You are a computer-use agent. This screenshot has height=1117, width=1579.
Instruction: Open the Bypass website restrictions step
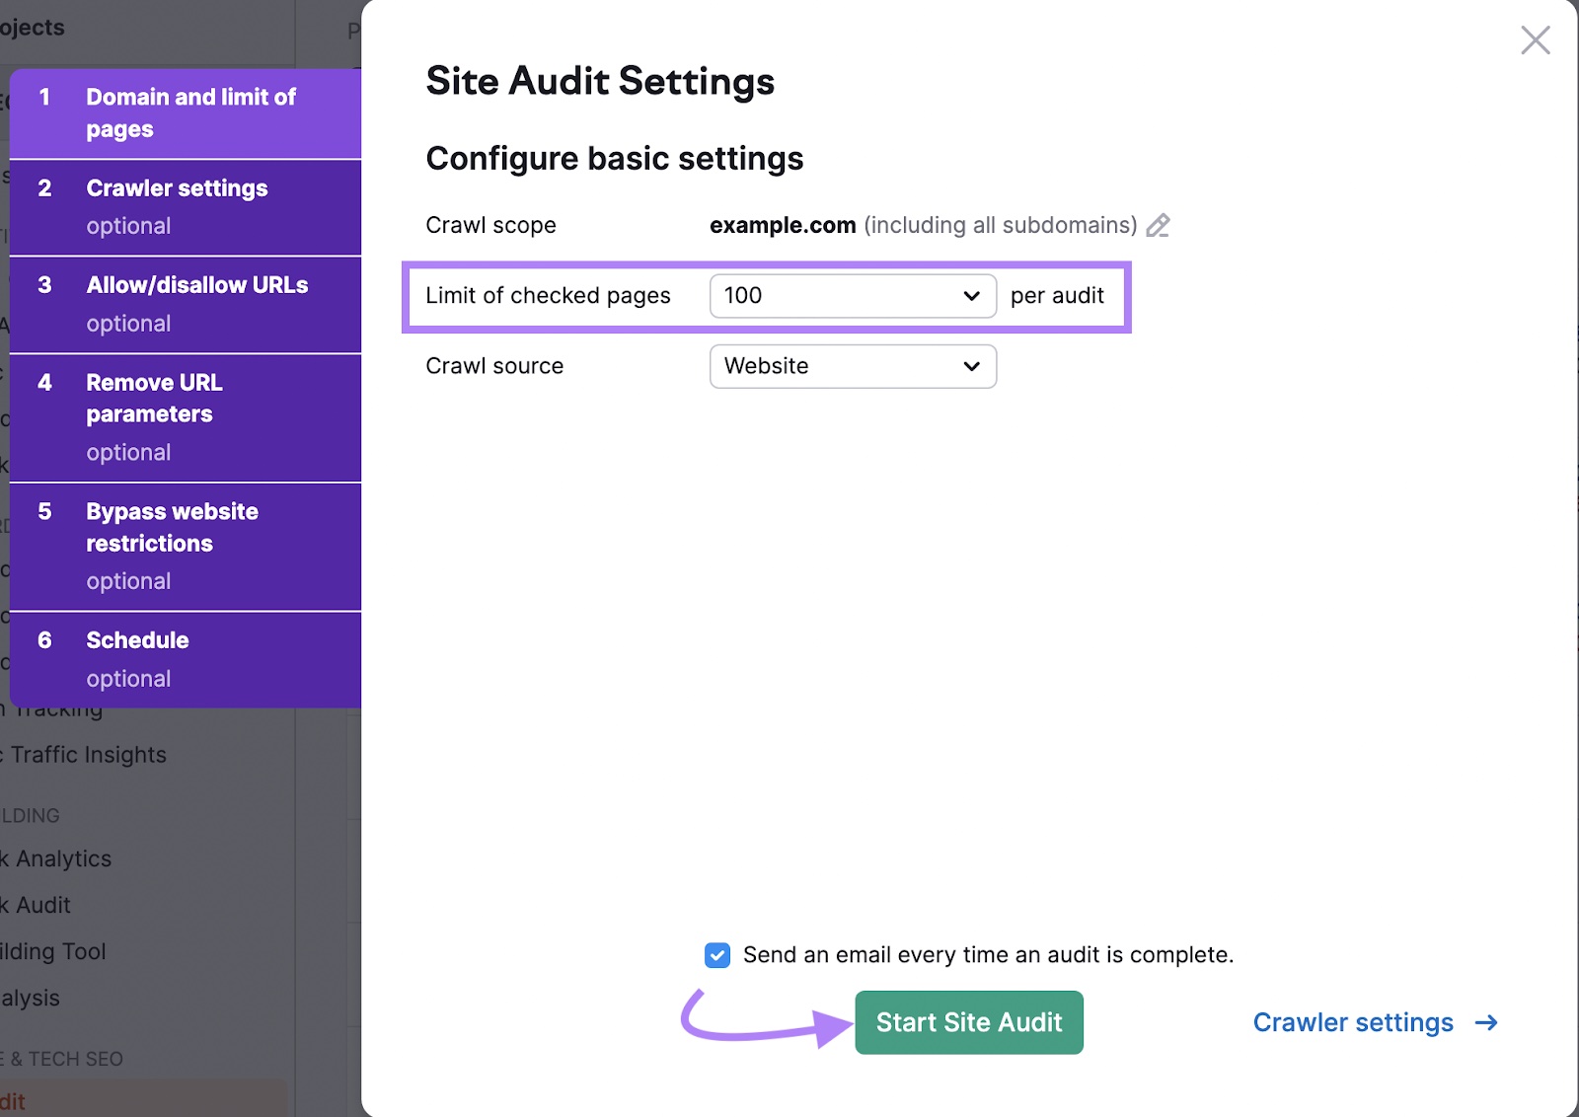tap(186, 545)
